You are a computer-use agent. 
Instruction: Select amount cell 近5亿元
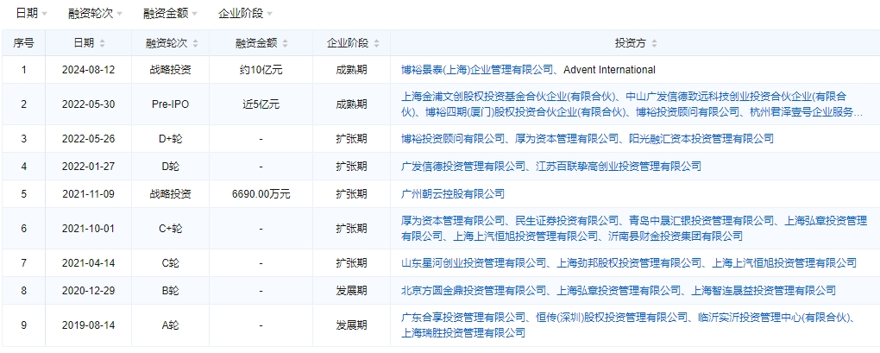(261, 104)
